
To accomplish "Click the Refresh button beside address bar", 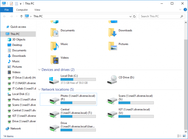I will [x=134, y=16].
